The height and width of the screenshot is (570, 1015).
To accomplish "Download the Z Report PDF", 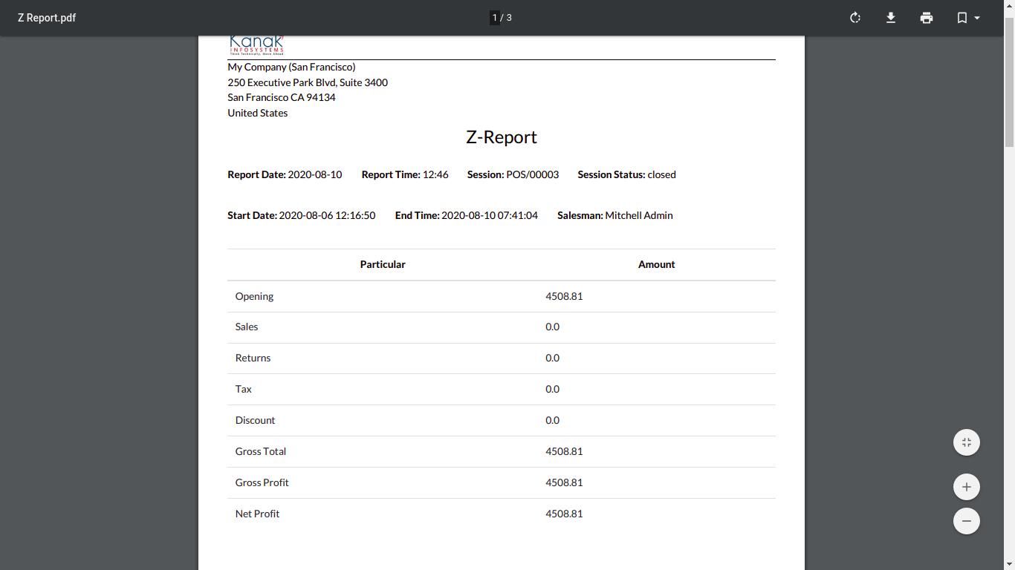I will [891, 18].
